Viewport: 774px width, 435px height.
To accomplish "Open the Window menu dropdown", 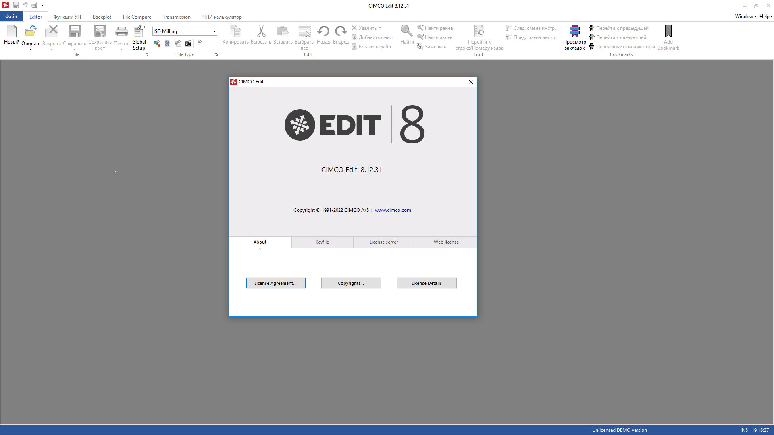I will [x=745, y=17].
